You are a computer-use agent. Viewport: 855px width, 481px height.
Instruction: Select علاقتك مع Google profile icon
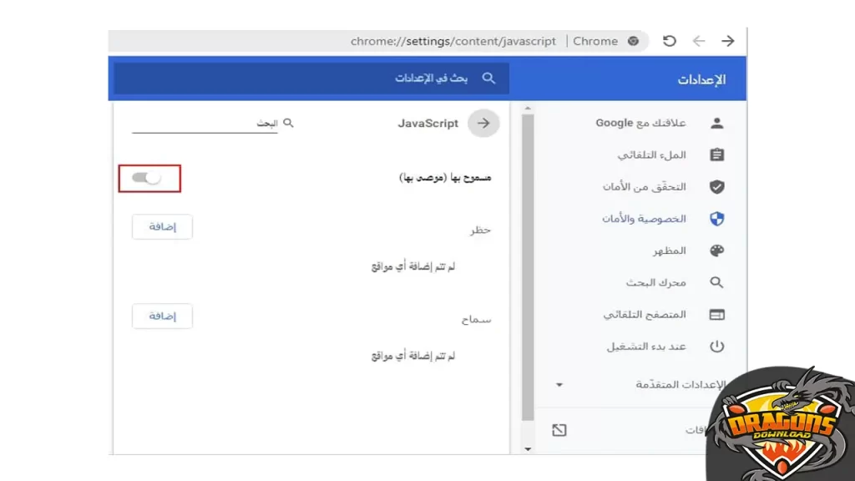pyautogui.click(x=716, y=122)
